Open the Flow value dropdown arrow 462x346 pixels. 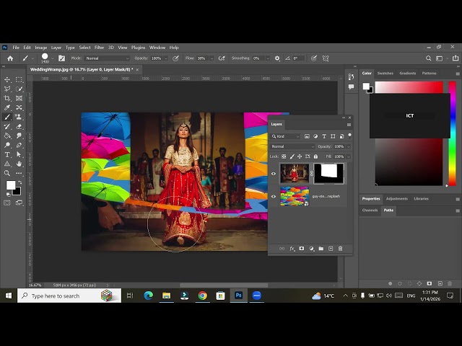point(212,58)
